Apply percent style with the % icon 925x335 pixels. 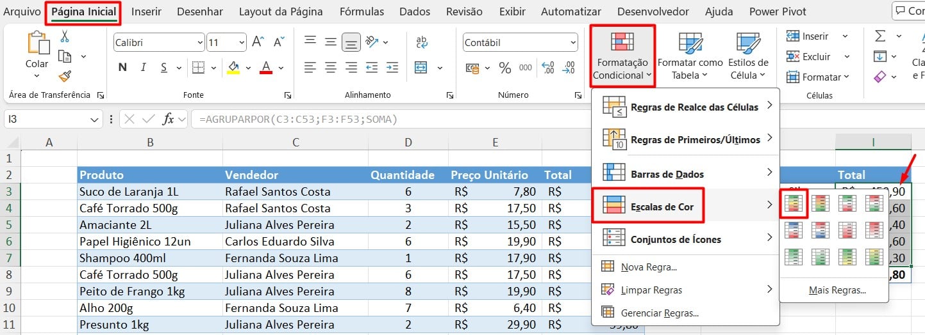[505, 67]
